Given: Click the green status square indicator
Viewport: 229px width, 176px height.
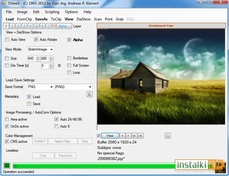Looking at the screenshot, I should (7, 165).
